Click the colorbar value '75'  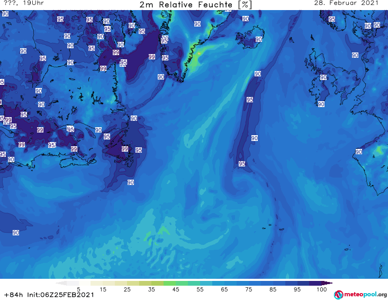[248, 289]
